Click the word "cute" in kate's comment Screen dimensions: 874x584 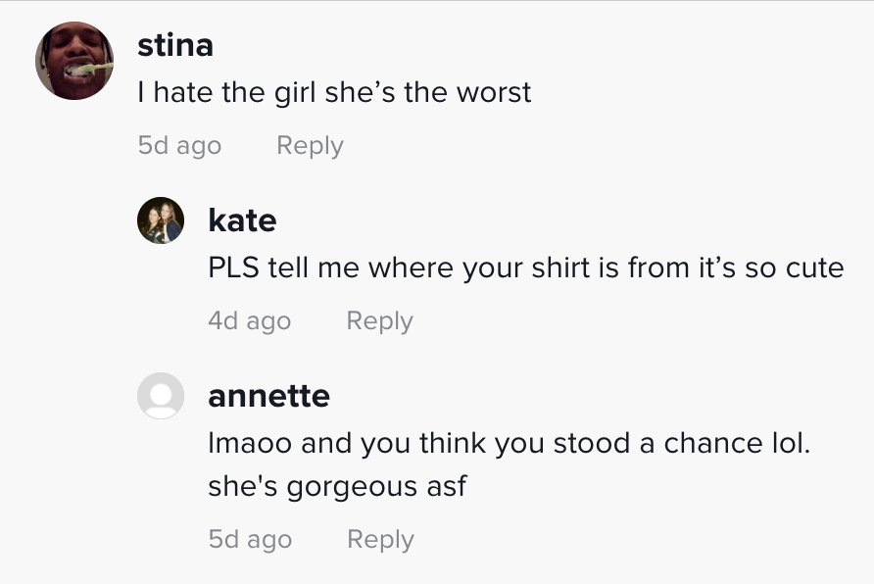[x=814, y=268]
